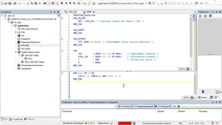This screenshot has height=125, width=222.
Task: Toggle the messages filter button
Action: pos(163,107)
